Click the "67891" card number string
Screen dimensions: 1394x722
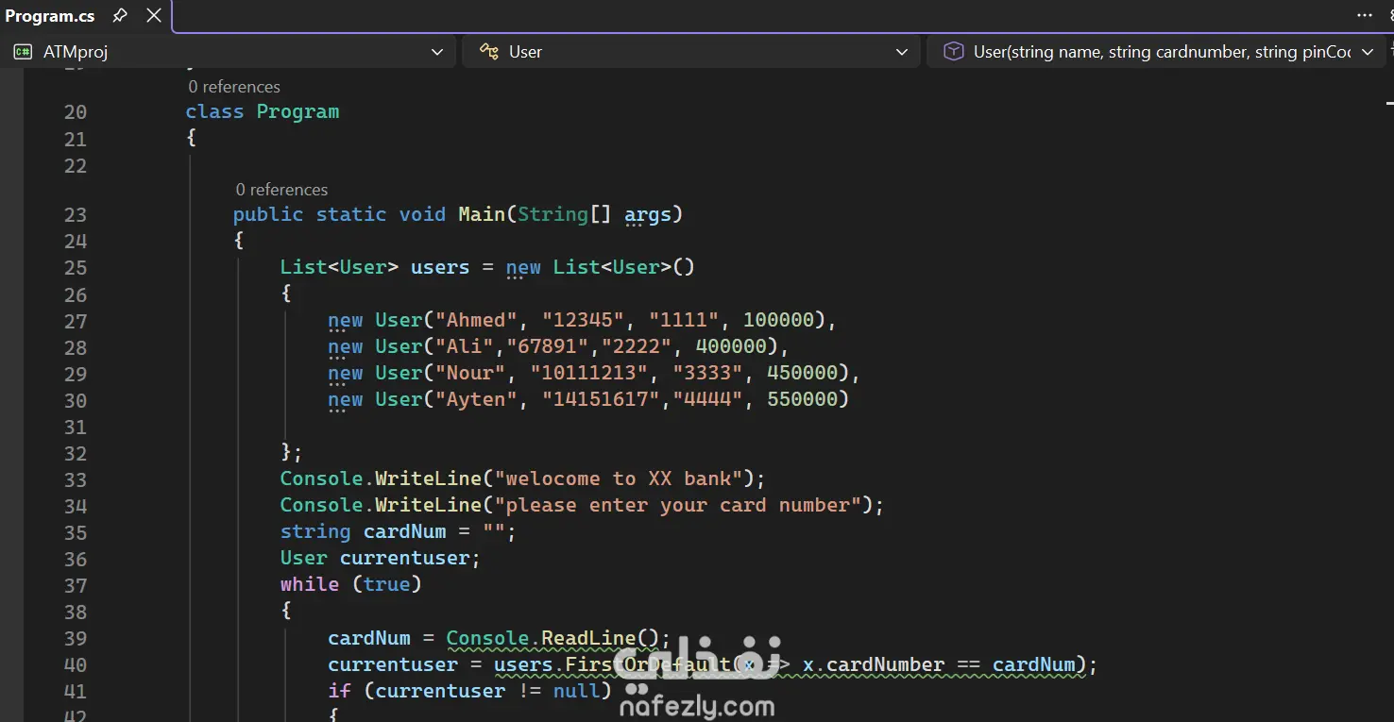(x=547, y=346)
